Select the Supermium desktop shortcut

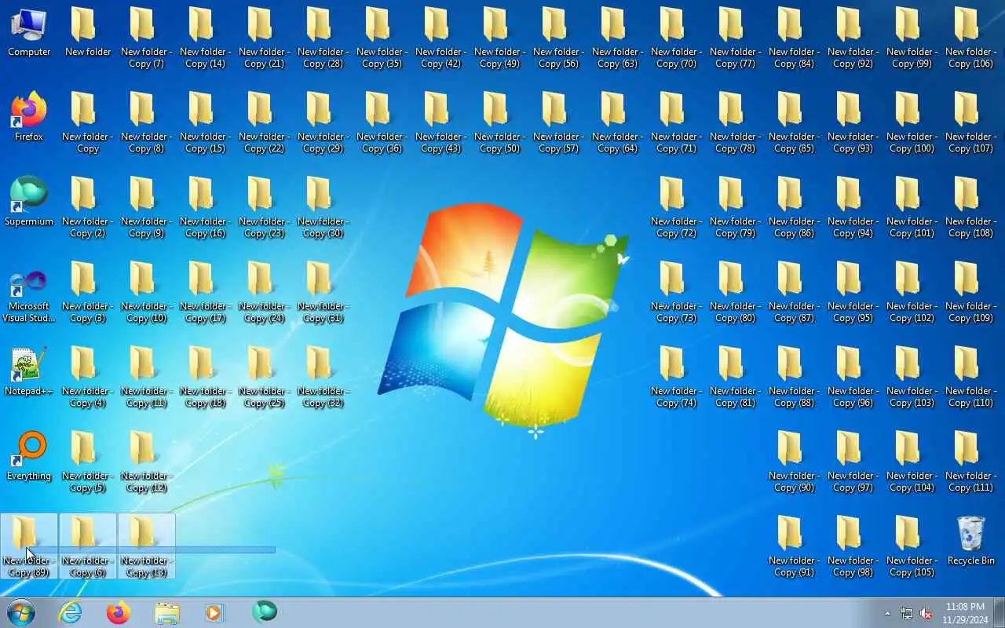coord(29,203)
